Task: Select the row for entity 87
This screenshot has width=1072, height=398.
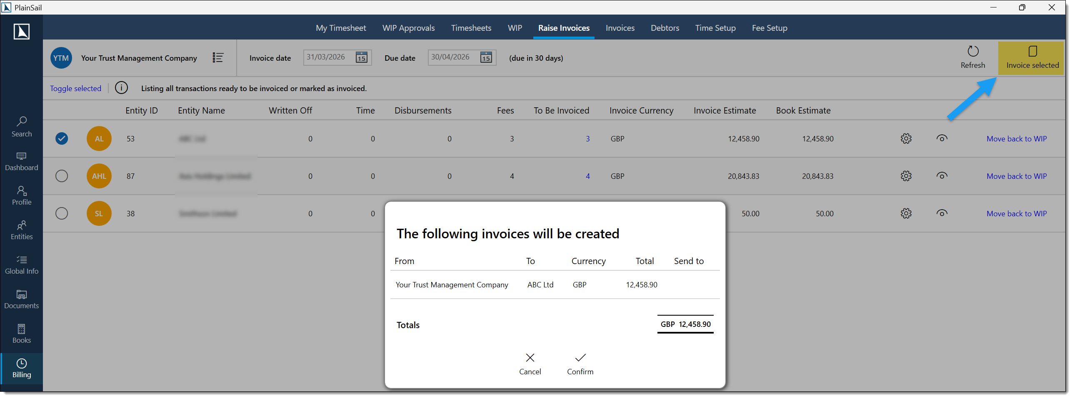Action: (61, 176)
